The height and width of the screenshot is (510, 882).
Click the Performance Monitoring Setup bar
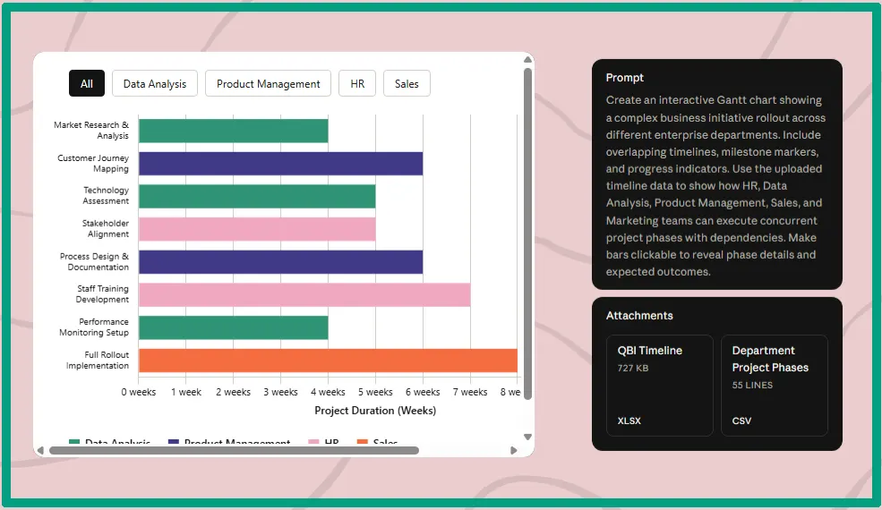[x=233, y=327]
